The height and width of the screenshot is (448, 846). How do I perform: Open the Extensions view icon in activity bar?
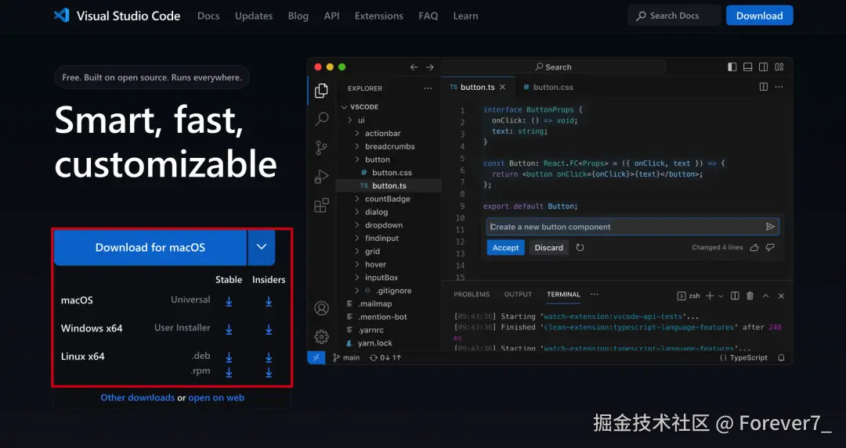(x=322, y=205)
